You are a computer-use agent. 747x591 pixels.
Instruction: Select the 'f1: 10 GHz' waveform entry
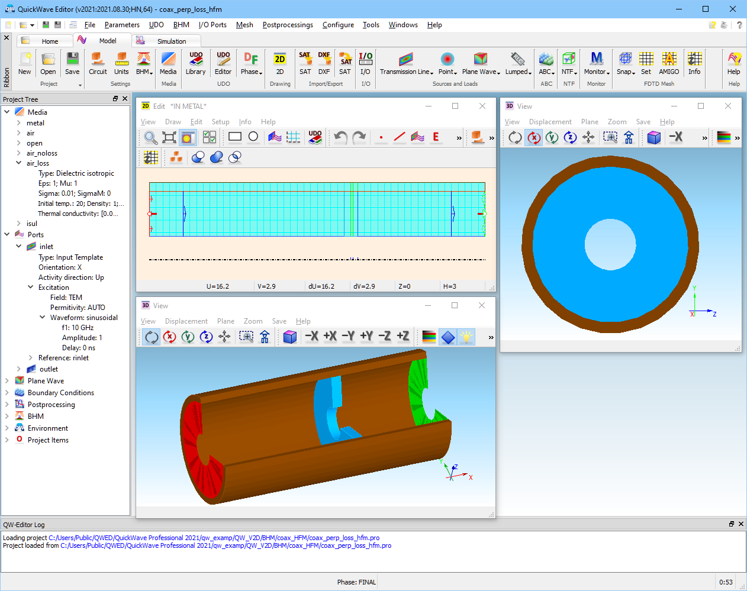78,328
